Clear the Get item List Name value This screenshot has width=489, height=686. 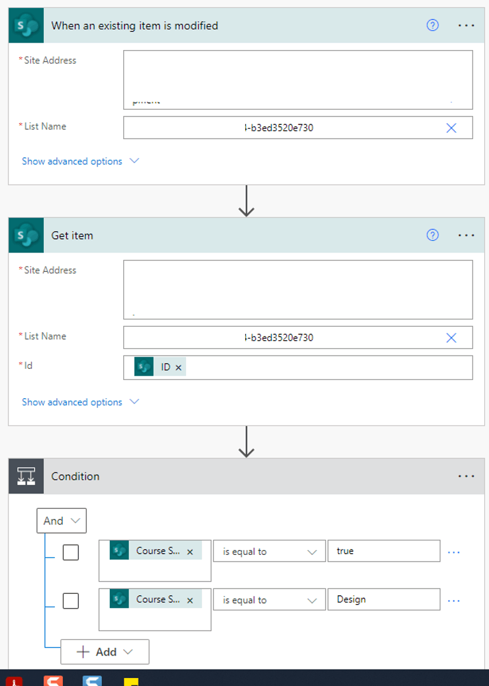pos(451,338)
